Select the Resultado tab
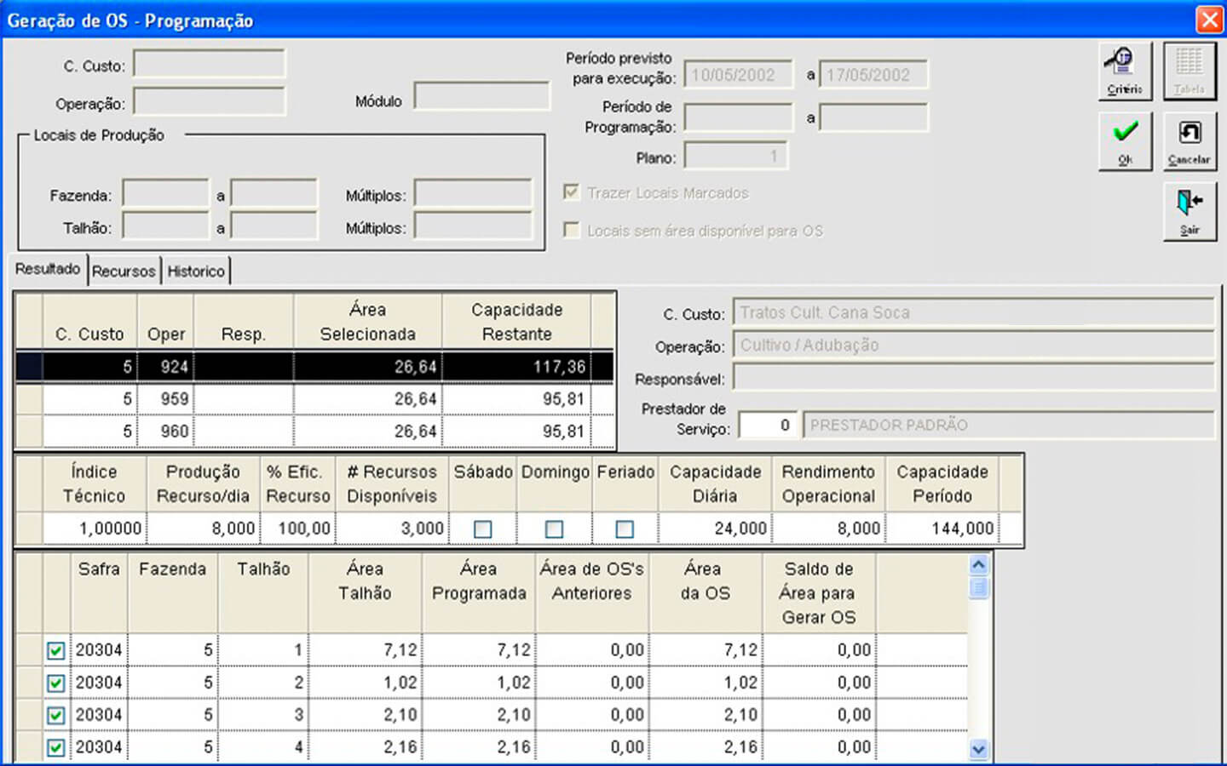This screenshot has height=766, width=1227. coord(48,269)
